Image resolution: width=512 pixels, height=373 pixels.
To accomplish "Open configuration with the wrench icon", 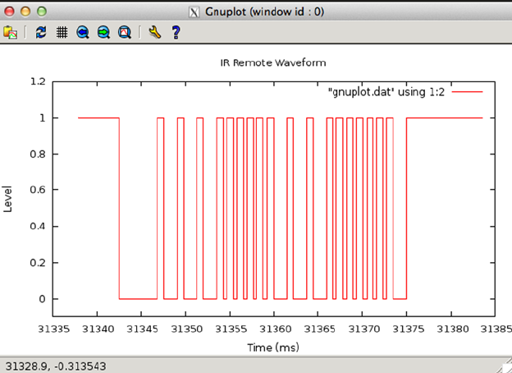I will 155,32.
